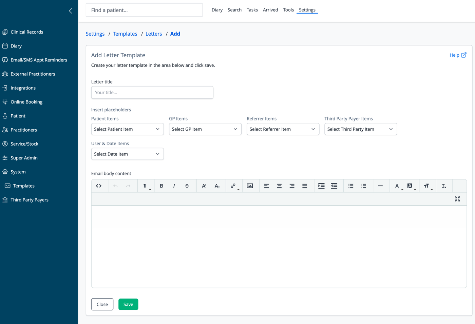Image resolution: width=475 pixels, height=324 pixels.
Task: Clear formatting with Tx icon
Action: (x=444, y=186)
